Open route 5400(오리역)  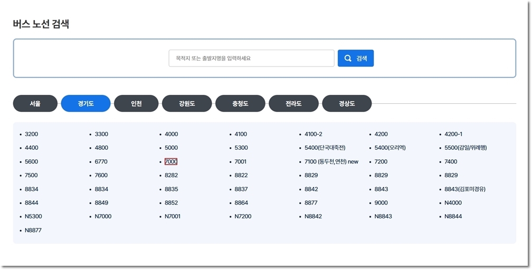[390, 148]
